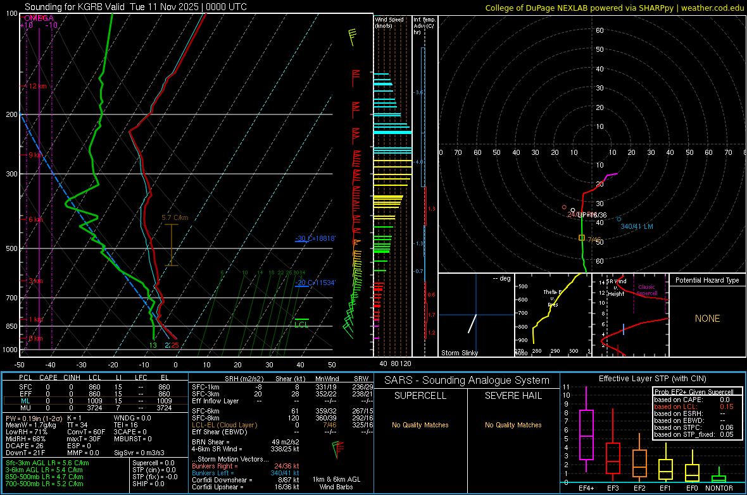Click the 850-500mb LR value
Image resolution: width=747 pixels, height=495 pixels.
(44, 477)
